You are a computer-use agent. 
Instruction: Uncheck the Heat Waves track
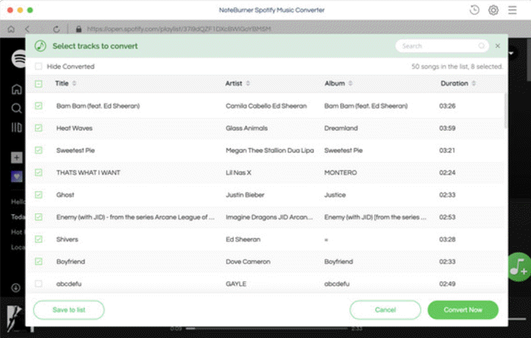39,128
